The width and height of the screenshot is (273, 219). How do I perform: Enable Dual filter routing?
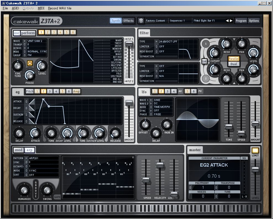[x=234, y=64]
